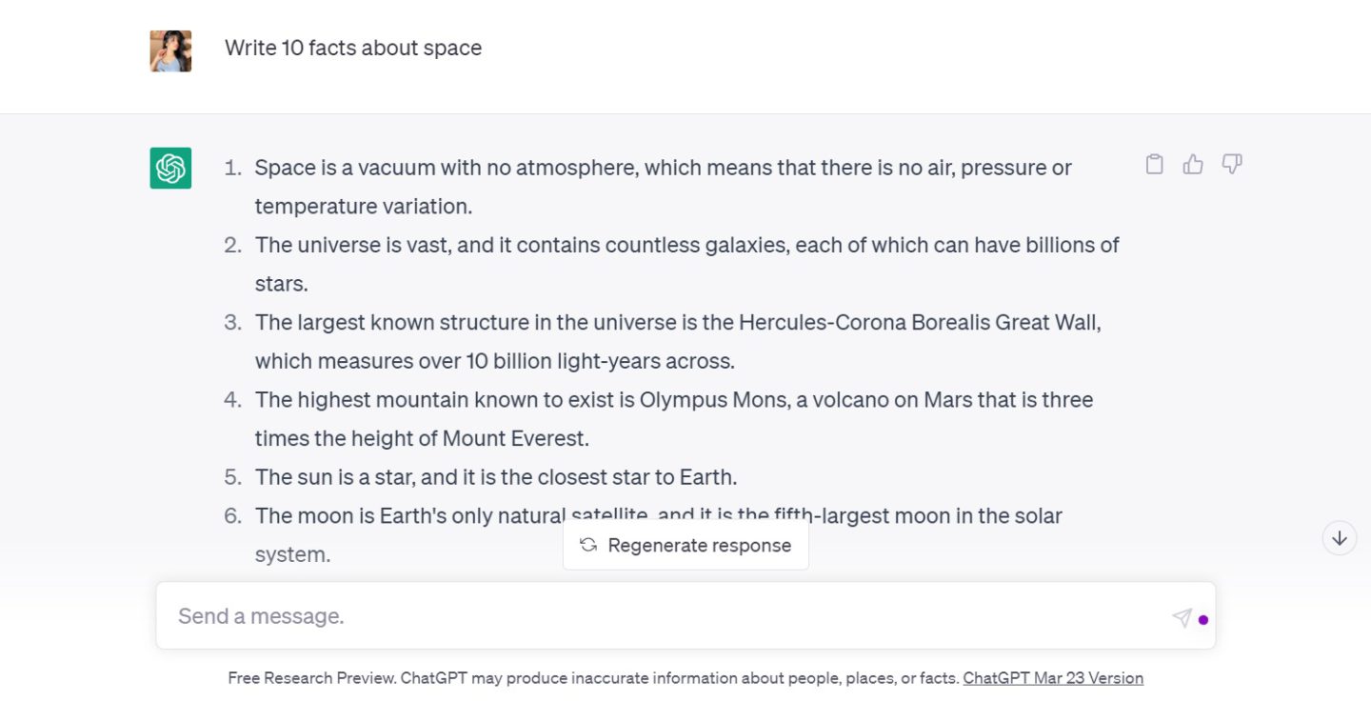Click the user profile picture

click(170, 51)
